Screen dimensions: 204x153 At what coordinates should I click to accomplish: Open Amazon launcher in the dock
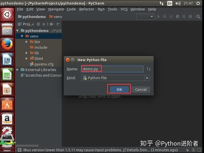click(7, 119)
